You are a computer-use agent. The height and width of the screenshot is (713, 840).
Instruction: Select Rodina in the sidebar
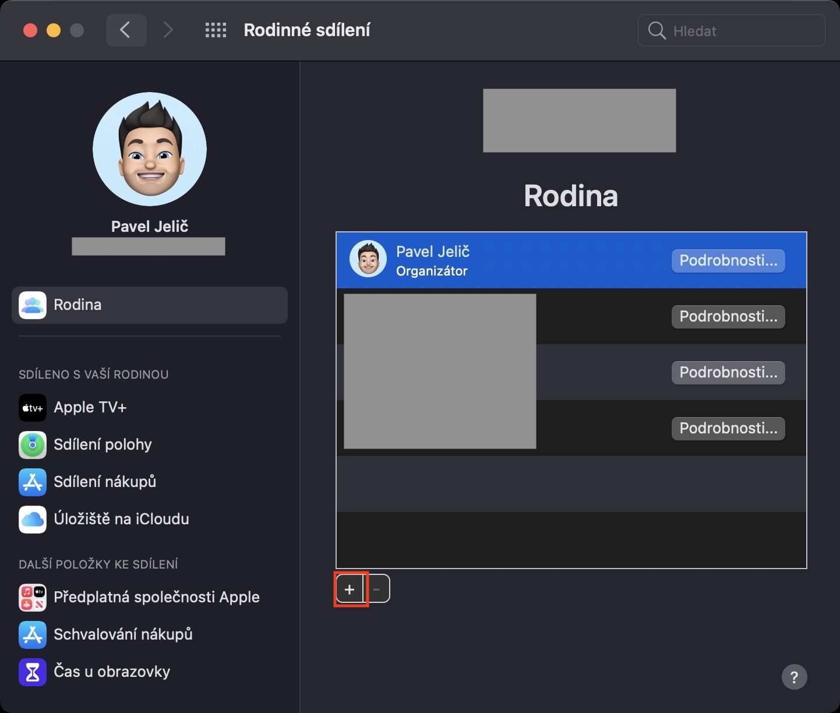coord(150,305)
